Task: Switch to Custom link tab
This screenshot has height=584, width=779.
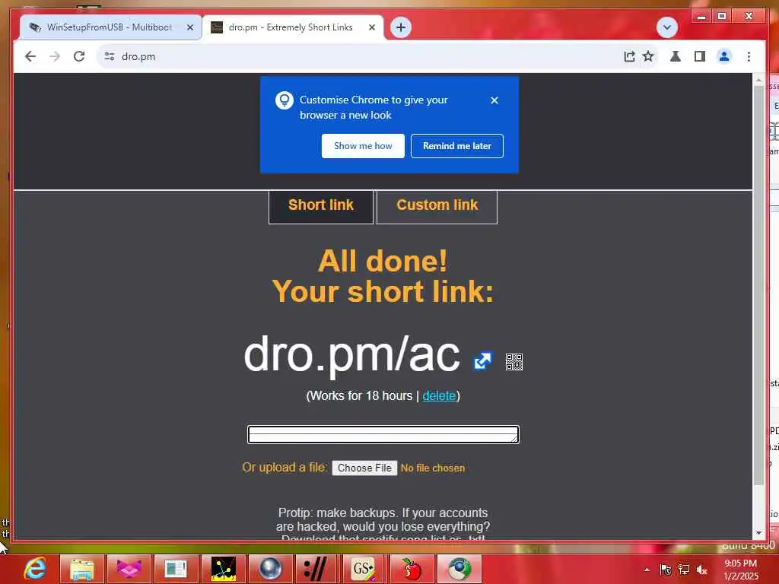Action: tap(437, 205)
